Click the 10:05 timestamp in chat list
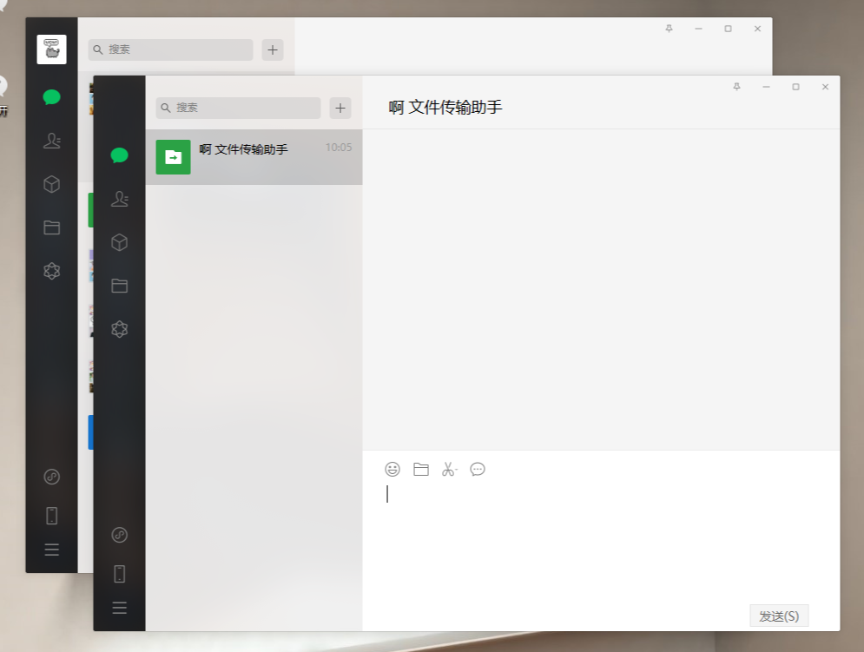 pos(339,147)
